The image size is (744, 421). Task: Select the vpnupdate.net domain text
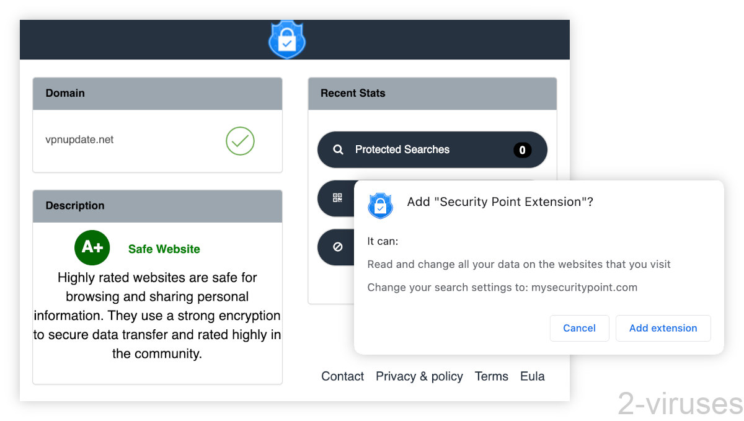point(80,140)
